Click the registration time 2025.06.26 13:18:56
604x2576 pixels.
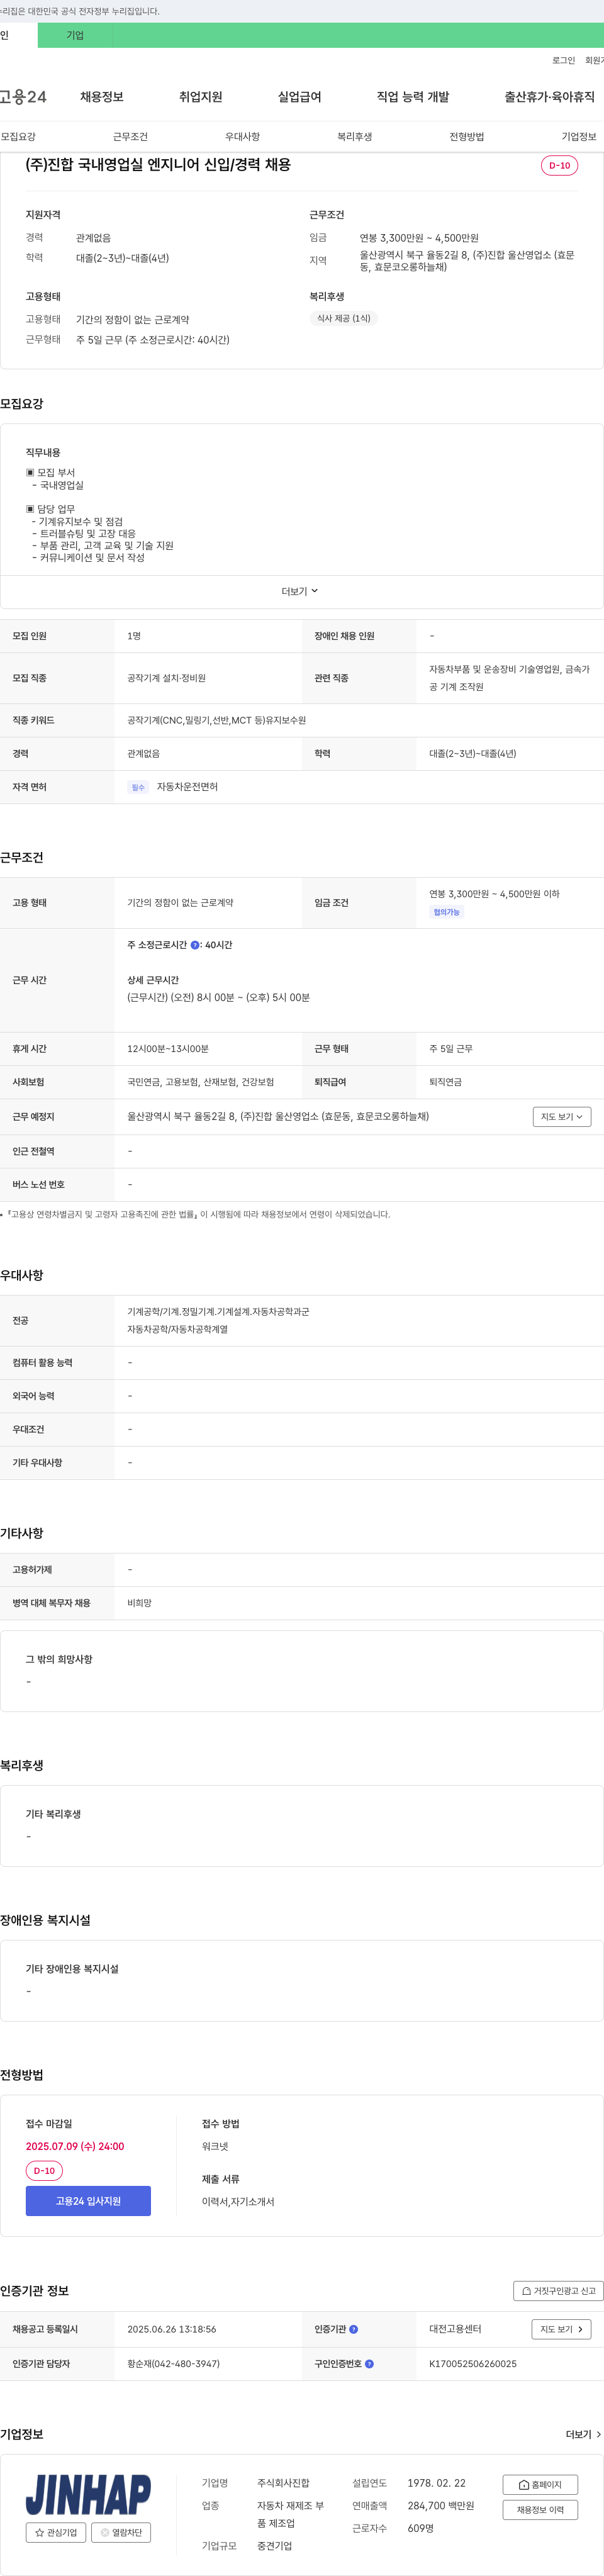tap(171, 2329)
